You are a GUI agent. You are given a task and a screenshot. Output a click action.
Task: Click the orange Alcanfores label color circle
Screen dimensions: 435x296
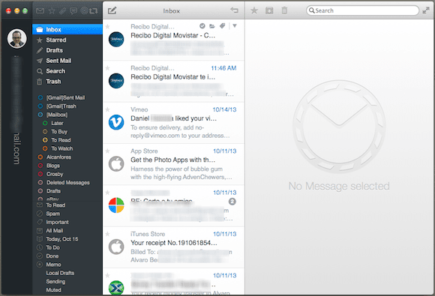click(40, 157)
